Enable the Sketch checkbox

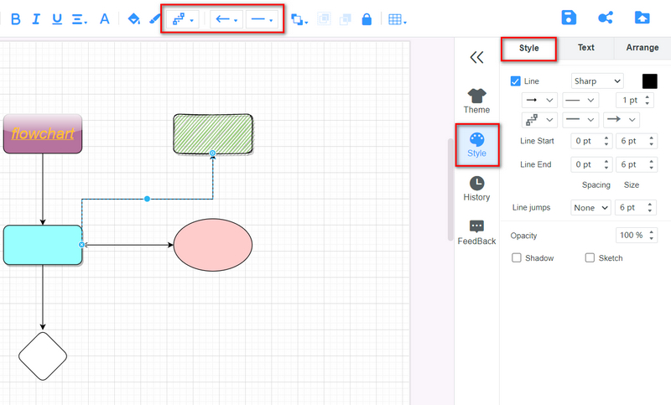[x=590, y=258]
